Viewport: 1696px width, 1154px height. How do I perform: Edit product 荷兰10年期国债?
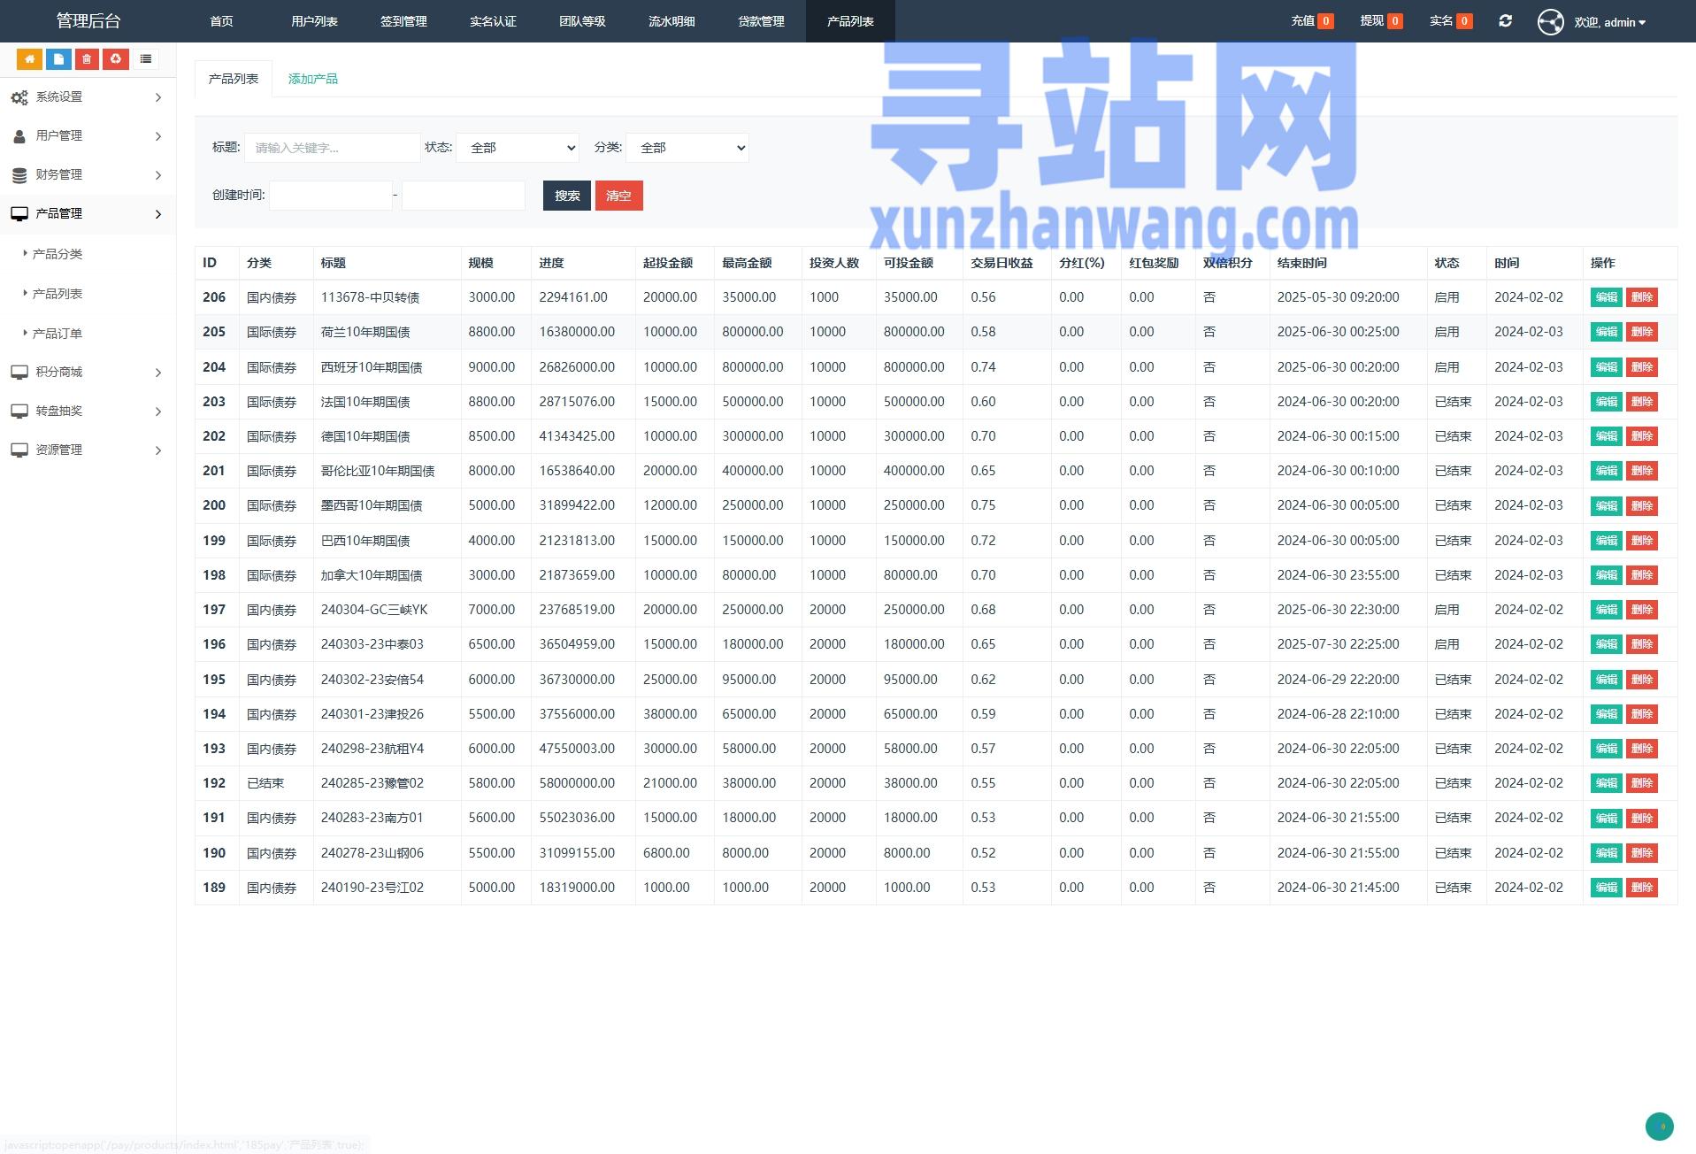[x=1606, y=332]
